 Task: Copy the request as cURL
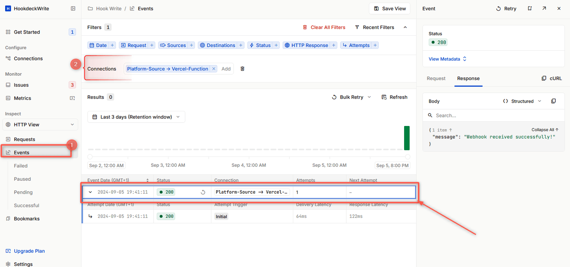tap(551, 78)
